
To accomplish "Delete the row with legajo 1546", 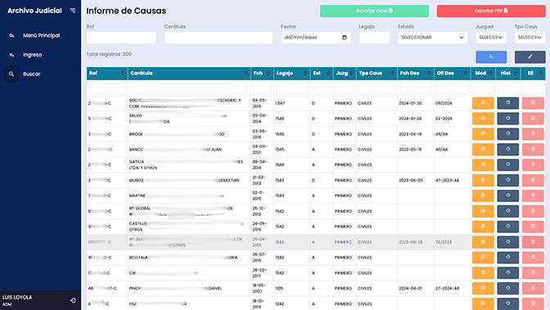I will 533,119.
